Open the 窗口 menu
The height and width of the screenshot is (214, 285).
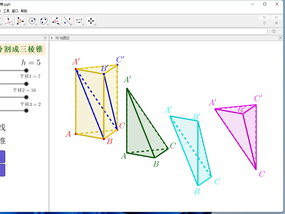15,11
